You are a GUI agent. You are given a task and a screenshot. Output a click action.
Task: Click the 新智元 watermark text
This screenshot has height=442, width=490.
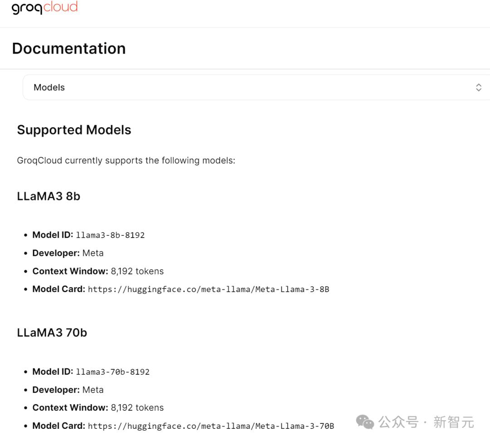(x=453, y=422)
